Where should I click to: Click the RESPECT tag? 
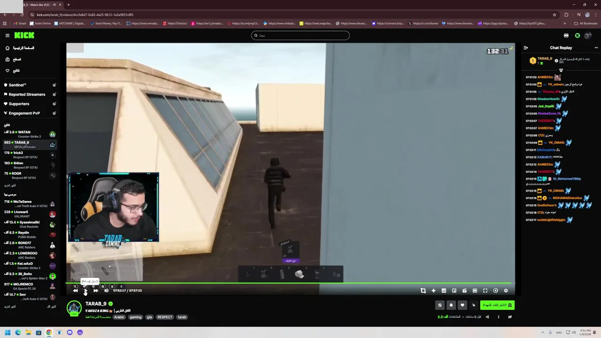(x=165, y=317)
